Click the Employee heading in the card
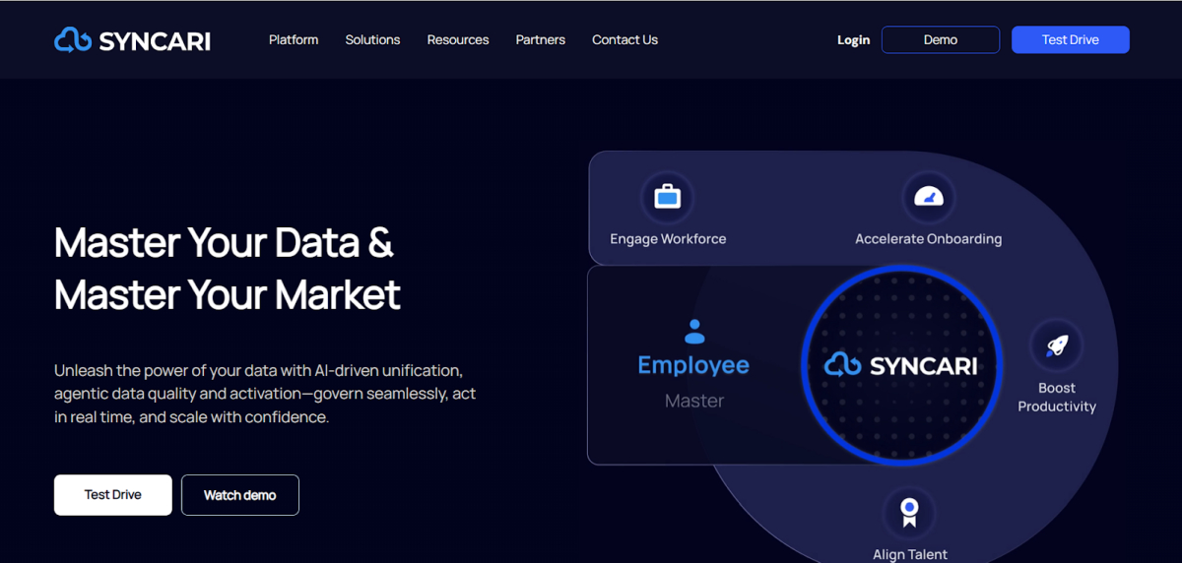Viewport: 1182px width, 563px height. pos(693,365)
